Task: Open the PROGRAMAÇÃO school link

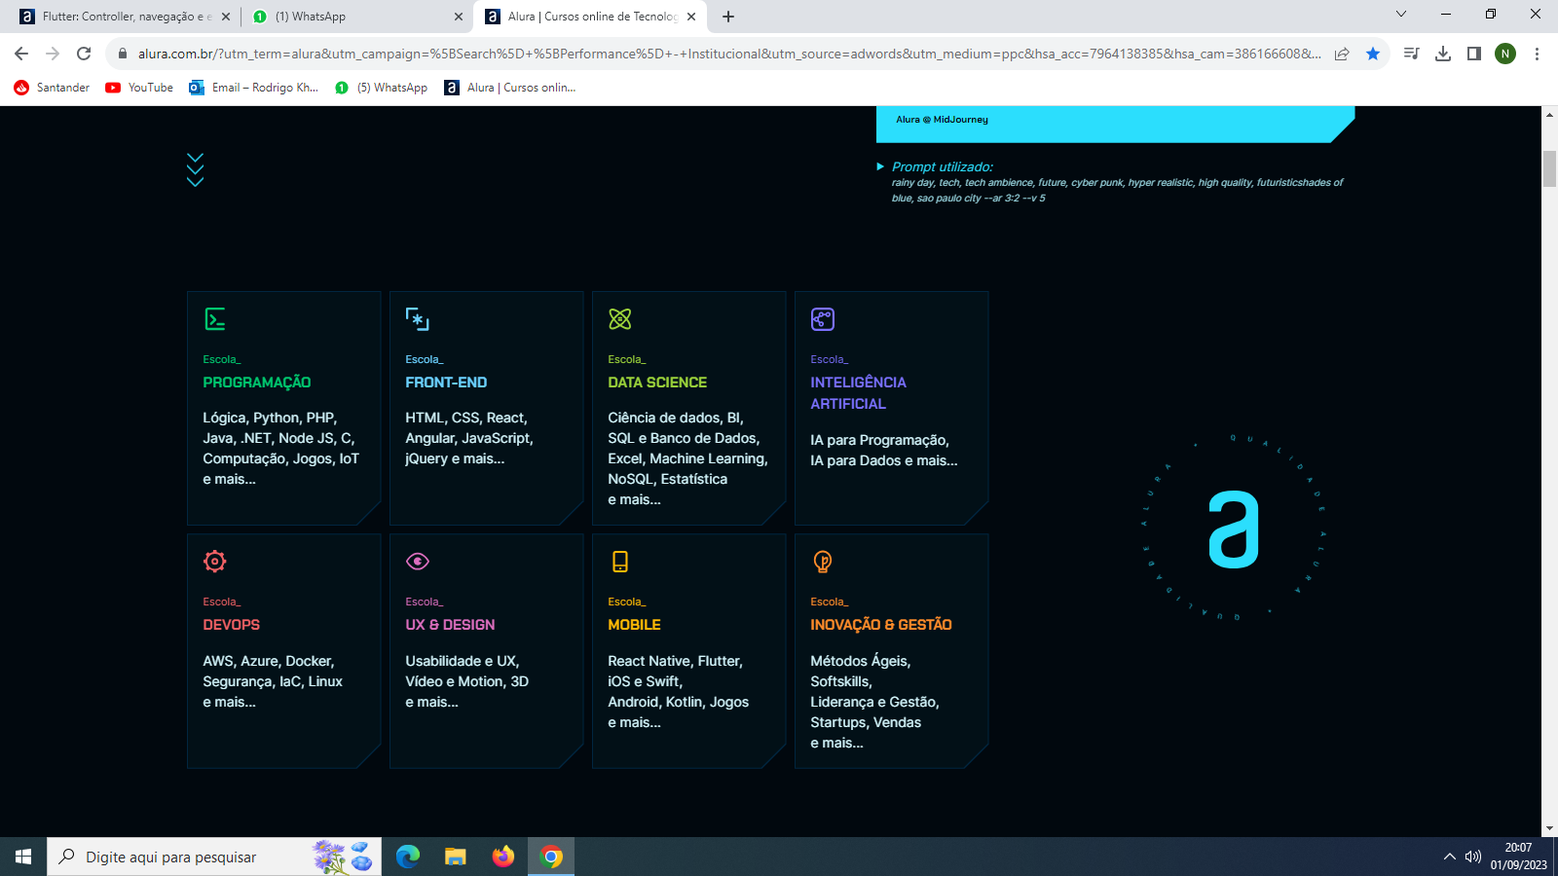Action: tap(257, 383)
